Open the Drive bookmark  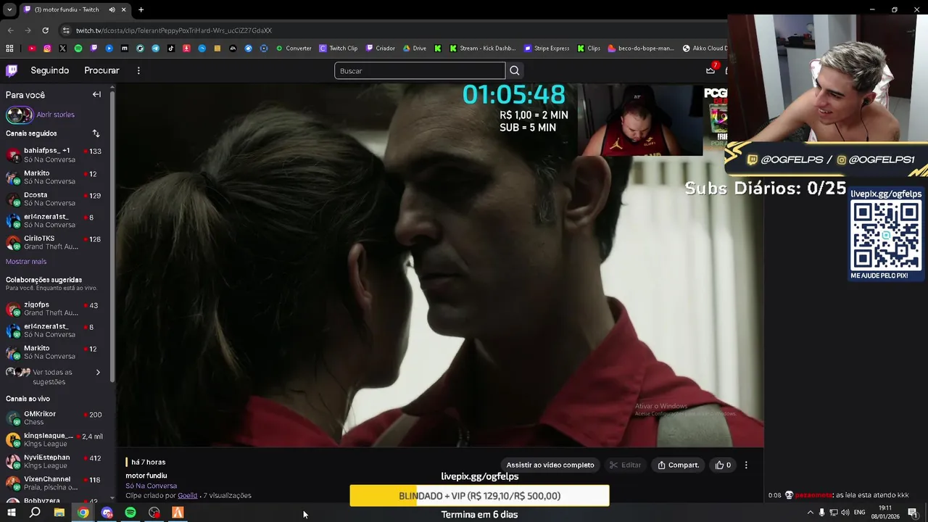(415, 49)
